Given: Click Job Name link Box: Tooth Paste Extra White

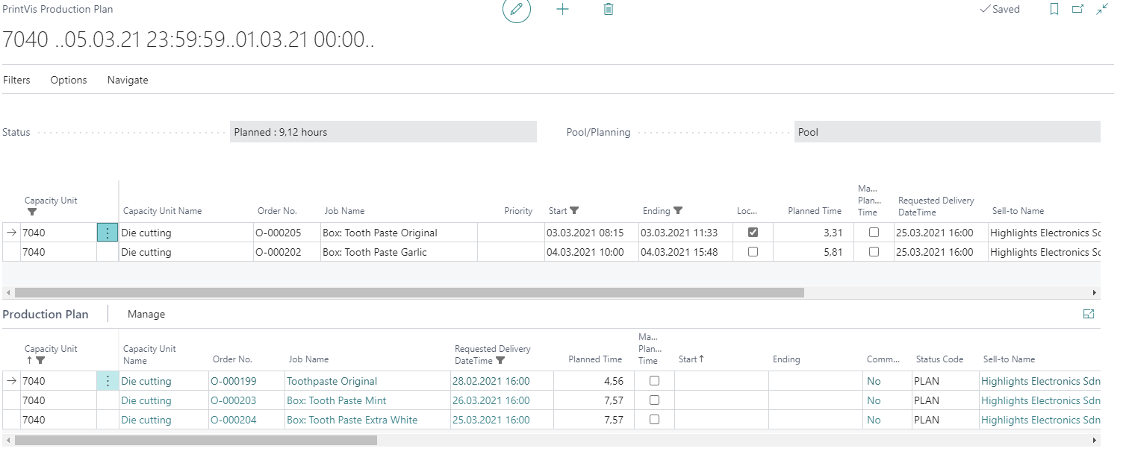Looking at the screenshot, I should (x=352, y=420).
